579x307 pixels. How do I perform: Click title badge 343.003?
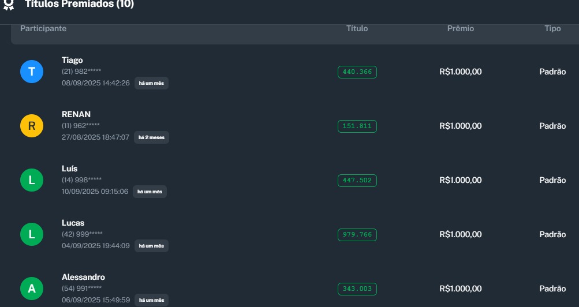point(357,289)
